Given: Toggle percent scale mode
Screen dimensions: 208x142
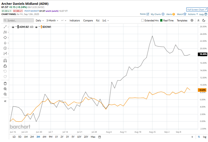Looking at the screenshot, I should (x=199, y=137).
